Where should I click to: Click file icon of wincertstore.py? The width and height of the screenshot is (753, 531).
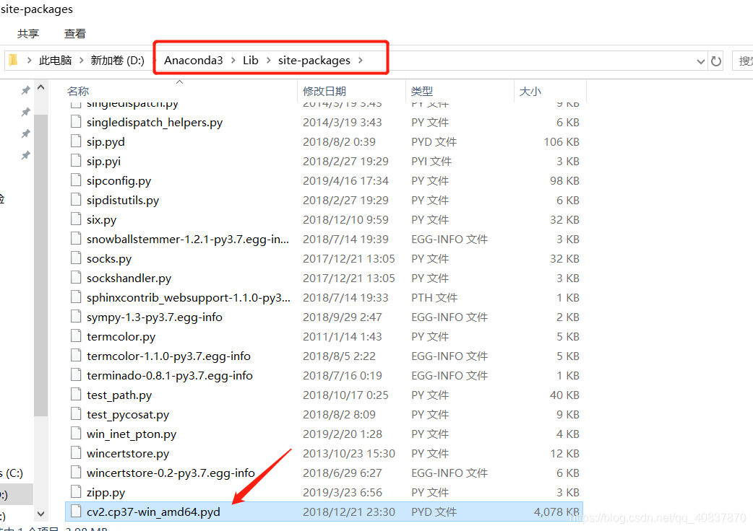76,453
